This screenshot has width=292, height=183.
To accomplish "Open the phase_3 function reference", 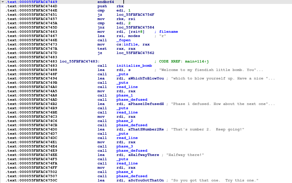I will pyautogui.click(x=125, y=146).
